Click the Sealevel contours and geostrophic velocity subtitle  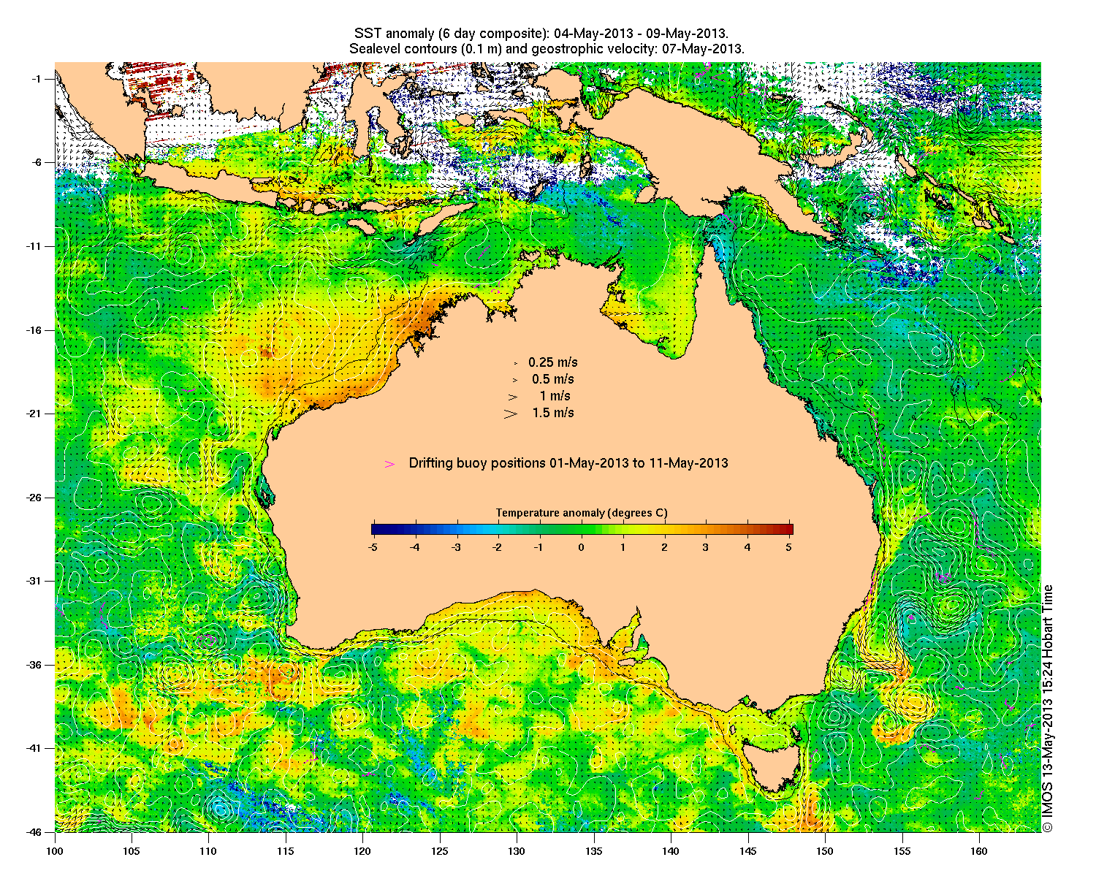coord(547,49)
